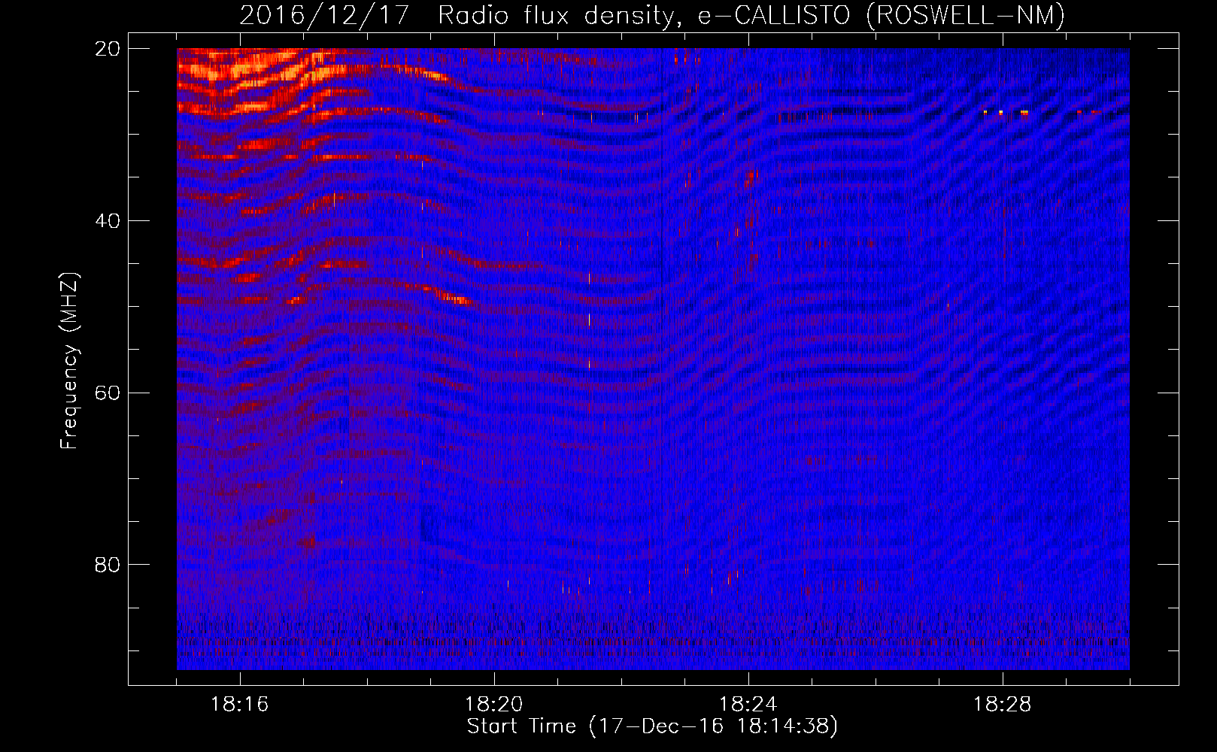Click the 'Frequency (MHZ)' axis label
The width and height of the screenshot is (1217, 752).
coord(69,361)
